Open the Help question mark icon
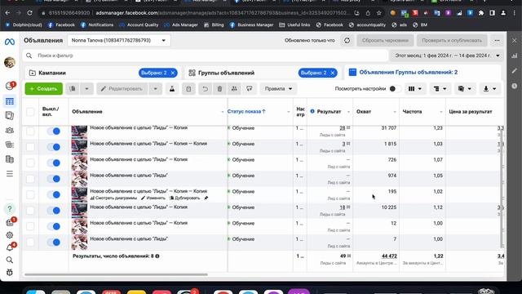This screenshot has height=294, width=522. pyautogui.click(x=9, y=209)
